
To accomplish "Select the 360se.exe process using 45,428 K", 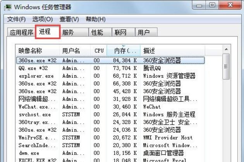I will [x=110, y=91].
